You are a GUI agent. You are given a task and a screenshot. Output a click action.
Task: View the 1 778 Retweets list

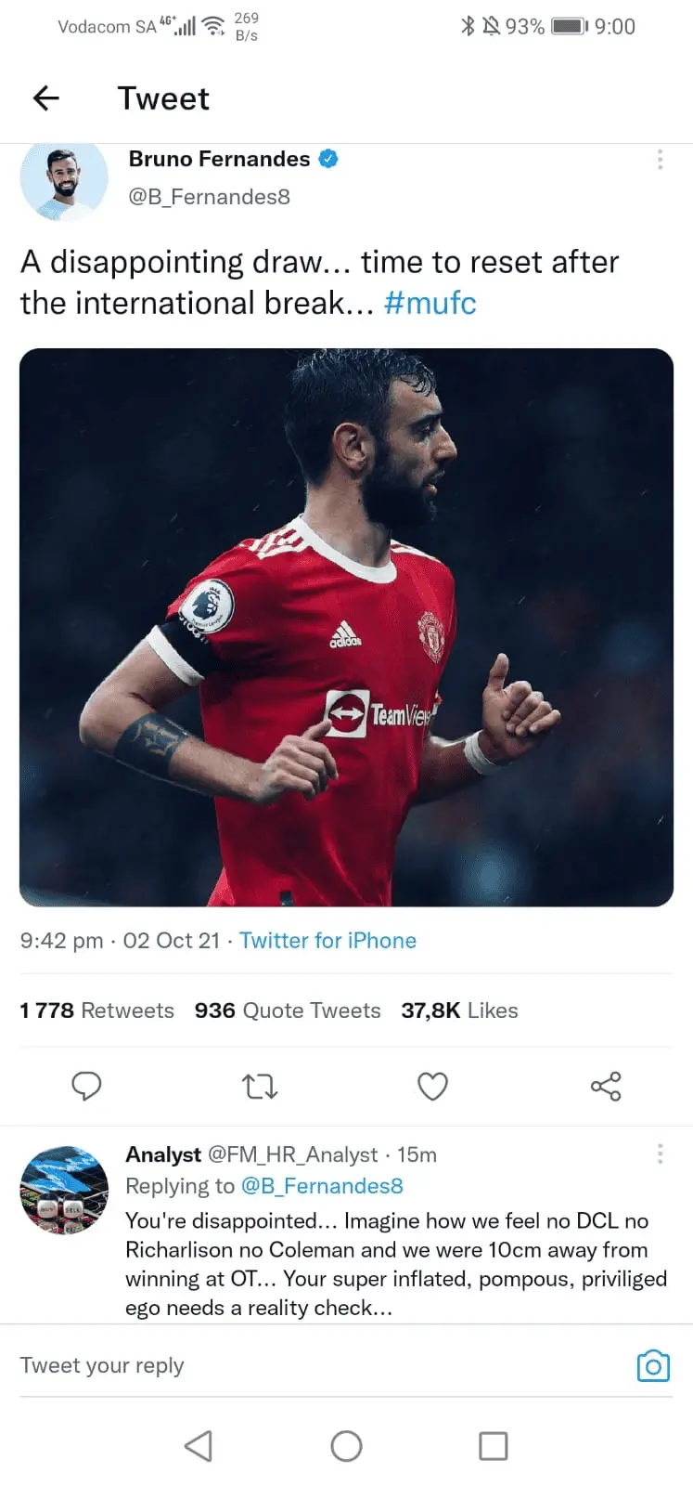97,1010
